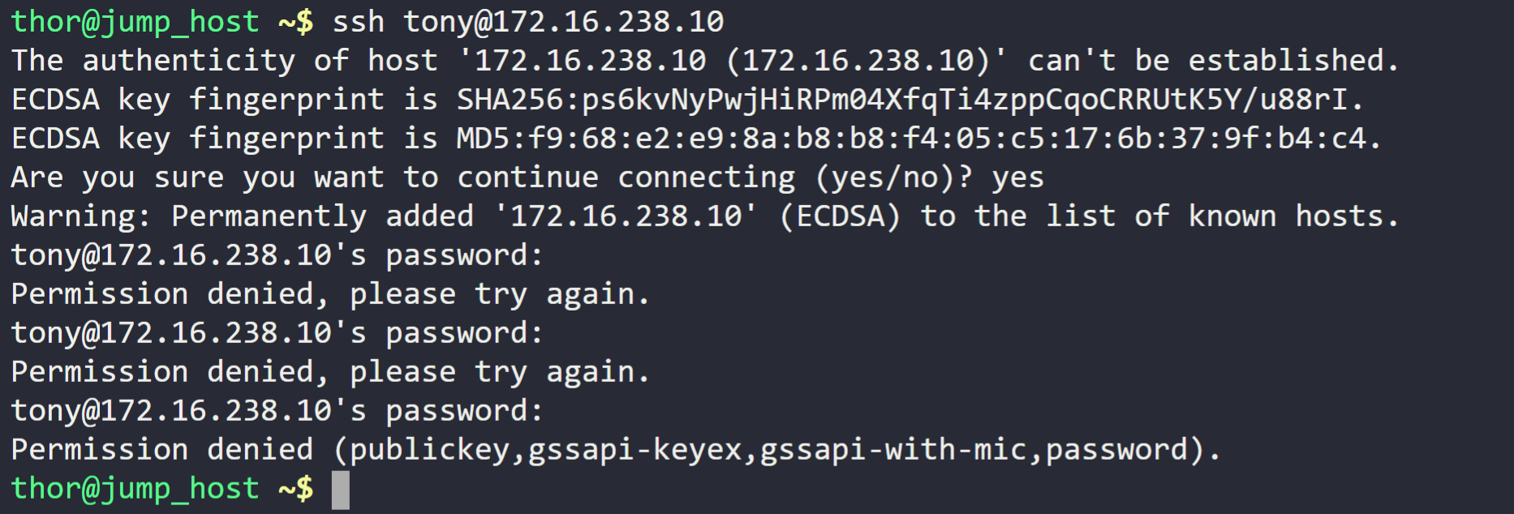Click the SHA256 fingerprint string
The image size is (1514, 514).
pyautogui.click(x=910, y=100)
